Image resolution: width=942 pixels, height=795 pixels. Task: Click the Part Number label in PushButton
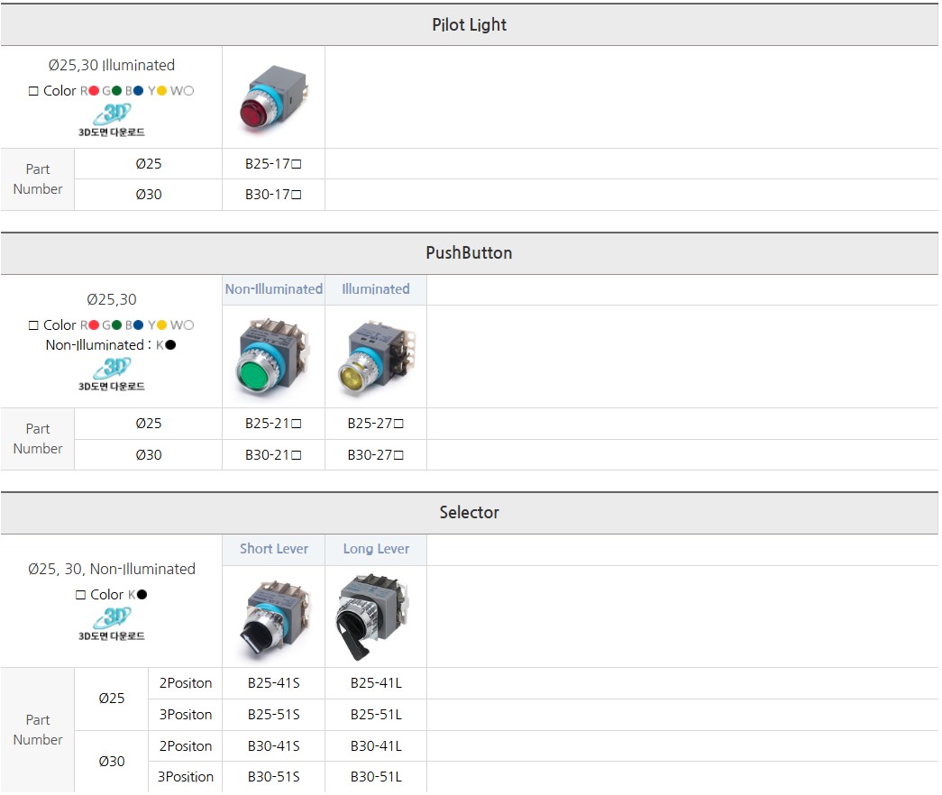pos(38,439)
